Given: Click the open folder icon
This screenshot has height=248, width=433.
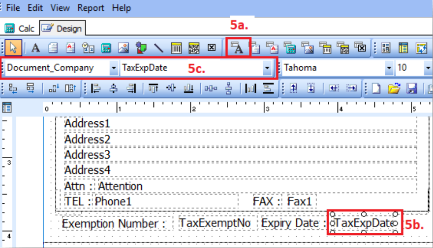Looking at the screenshot, I should (x=394, y=88).
